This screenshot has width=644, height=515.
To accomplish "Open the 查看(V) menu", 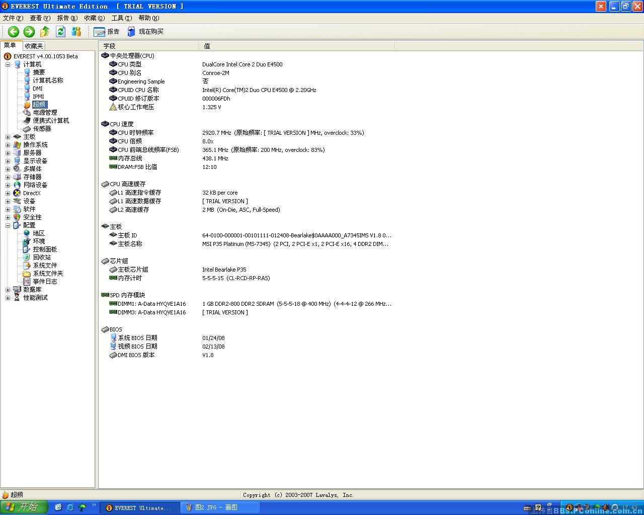I will (40, 18).
